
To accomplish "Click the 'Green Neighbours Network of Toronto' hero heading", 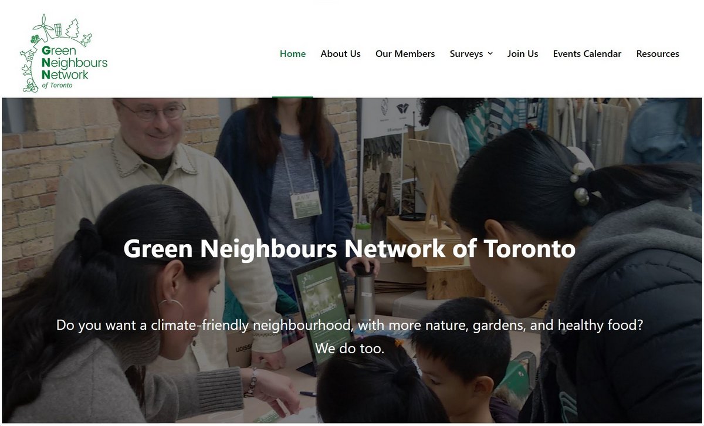I will click(350, 249).
